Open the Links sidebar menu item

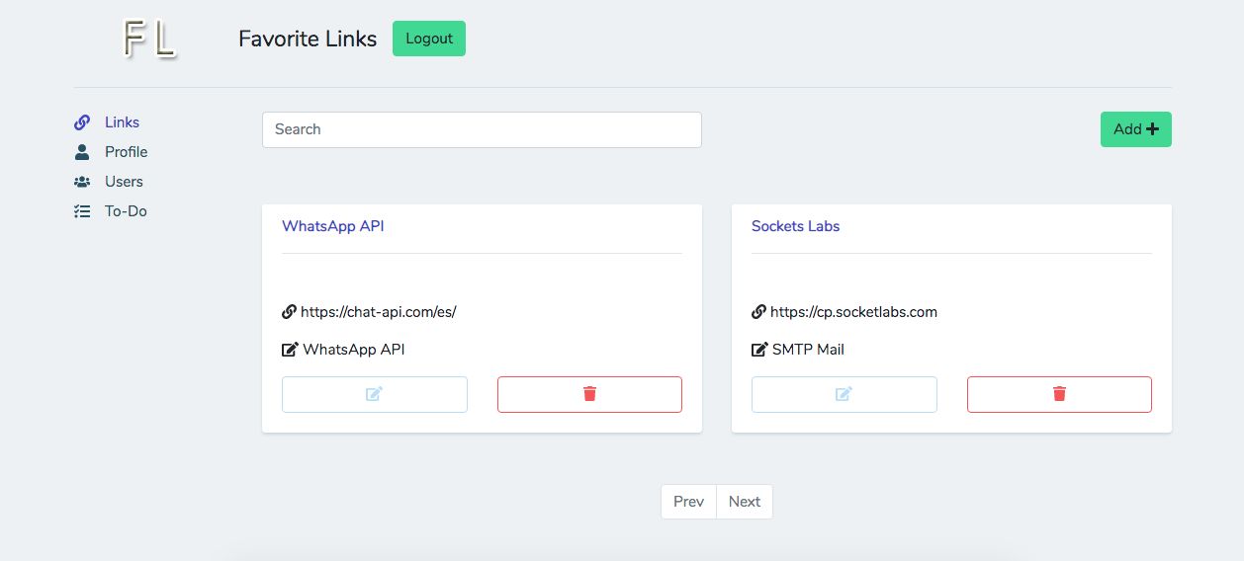click(122, 122)
